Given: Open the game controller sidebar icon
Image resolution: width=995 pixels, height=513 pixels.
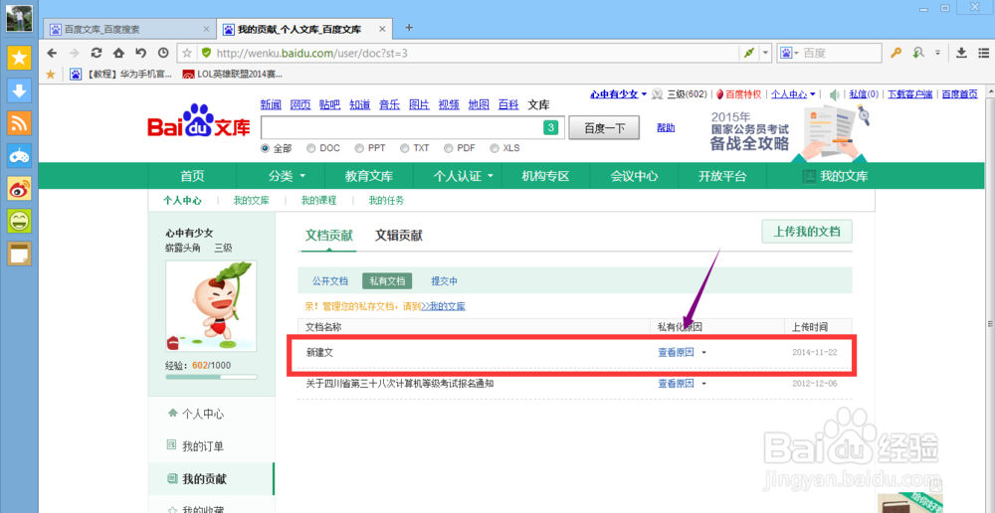Looking at the screenshot, I should coord(19,155).
